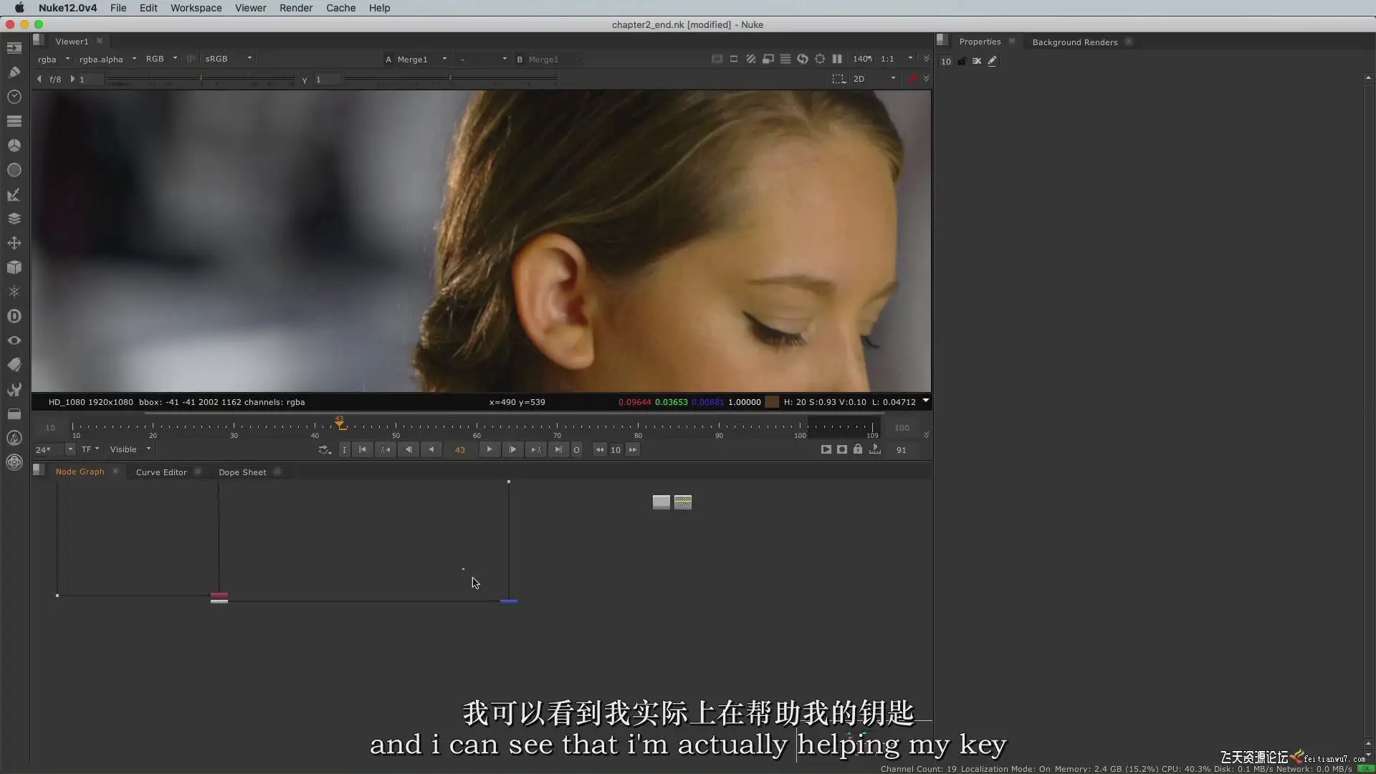
Task: Toggle the lock icon in Properties panel
Action: coord(962,61)
